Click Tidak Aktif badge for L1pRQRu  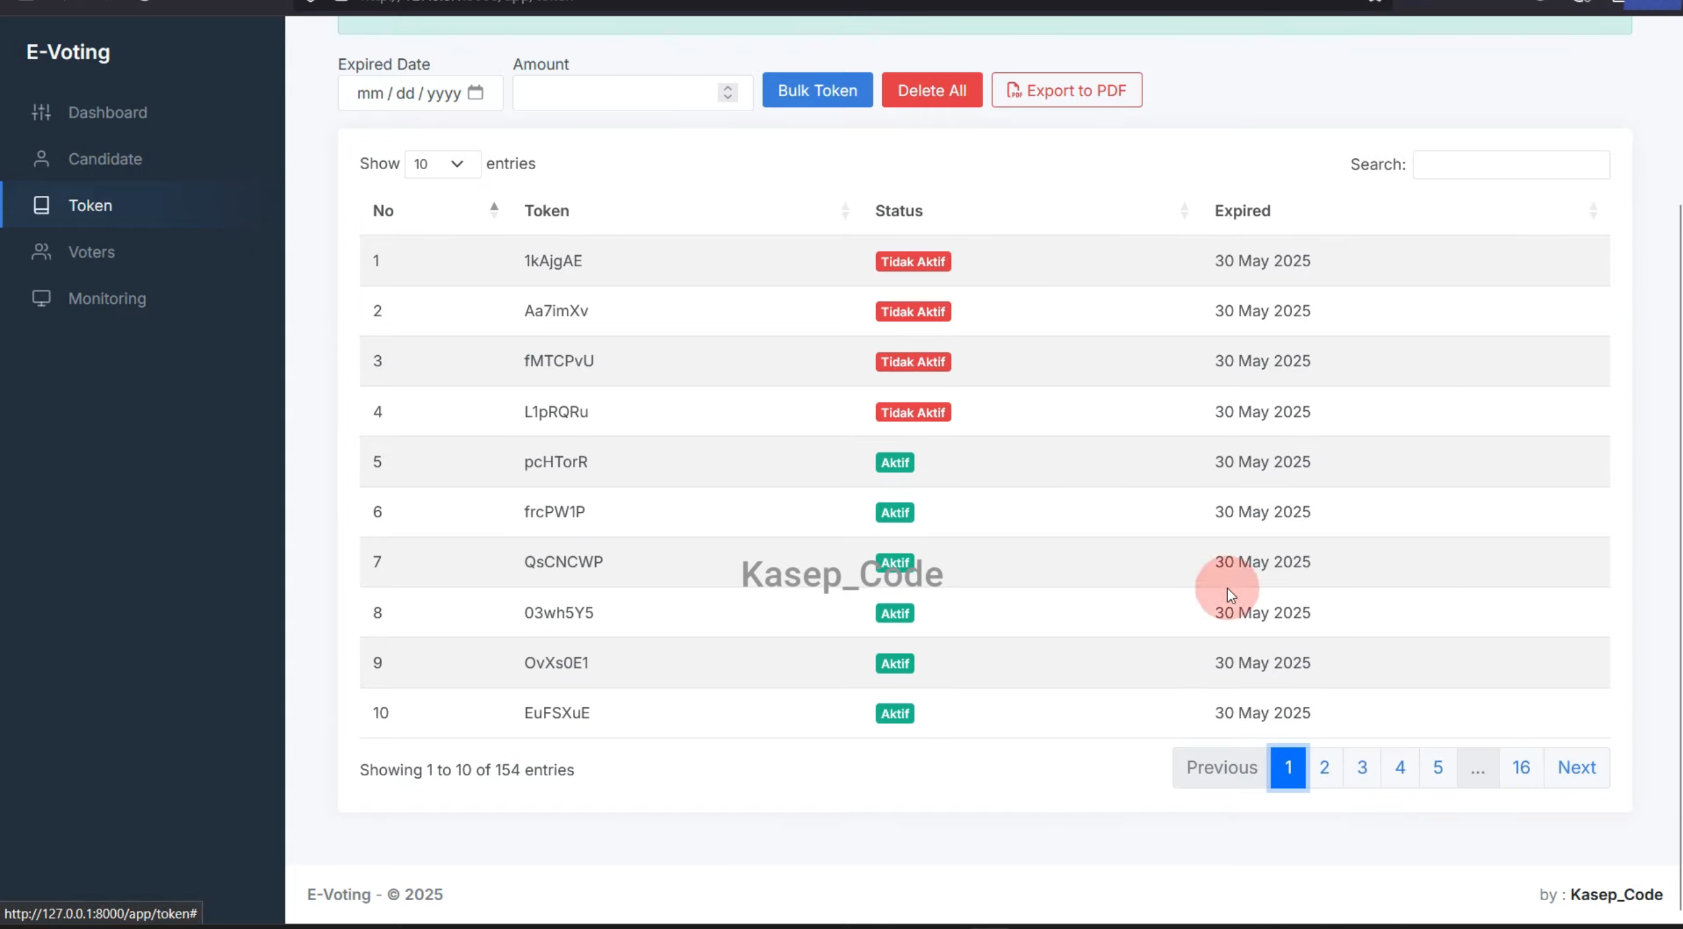[913, 412]
